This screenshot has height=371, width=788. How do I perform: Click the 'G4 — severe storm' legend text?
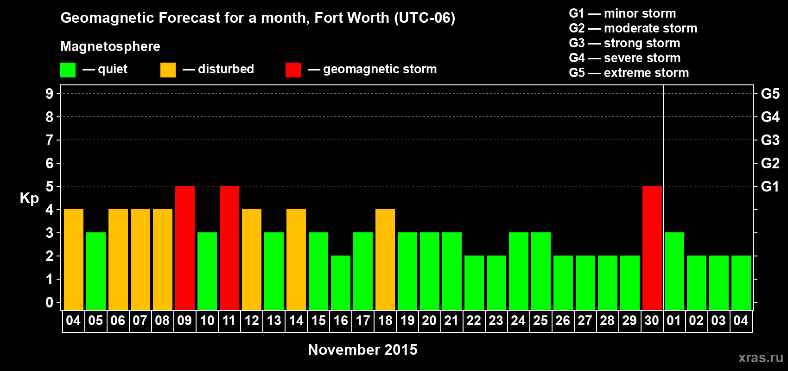click(x=625, y=58)
